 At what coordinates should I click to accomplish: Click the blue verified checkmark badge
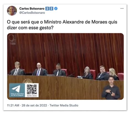(x=56, y=9)
